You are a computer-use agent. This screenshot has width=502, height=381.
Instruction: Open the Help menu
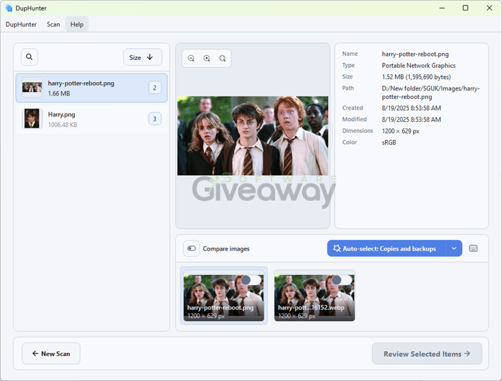(77, 24)
